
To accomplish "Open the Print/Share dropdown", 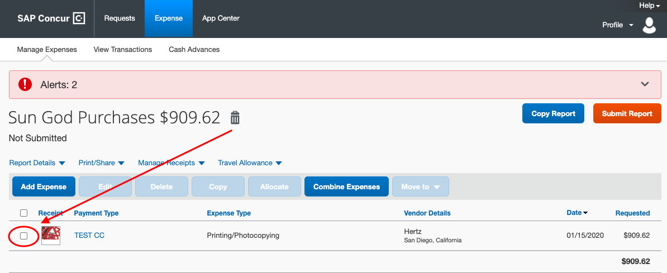I will point(101,163).
